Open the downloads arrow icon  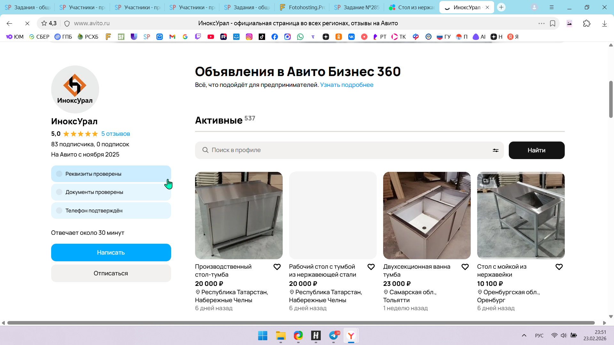pos(604,23)
